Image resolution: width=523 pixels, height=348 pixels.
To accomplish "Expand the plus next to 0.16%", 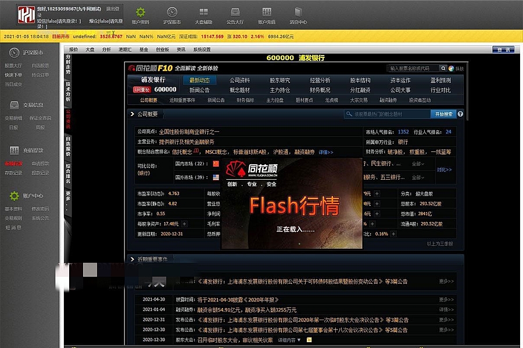I will pos(393,234).
